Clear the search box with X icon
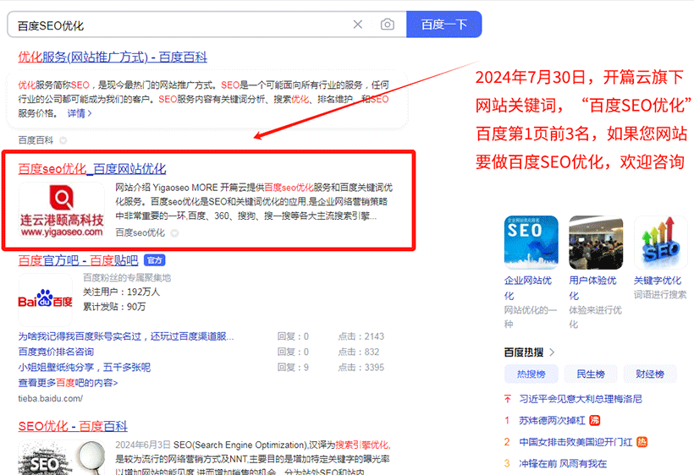694x475 pixels. pos(358,25)
